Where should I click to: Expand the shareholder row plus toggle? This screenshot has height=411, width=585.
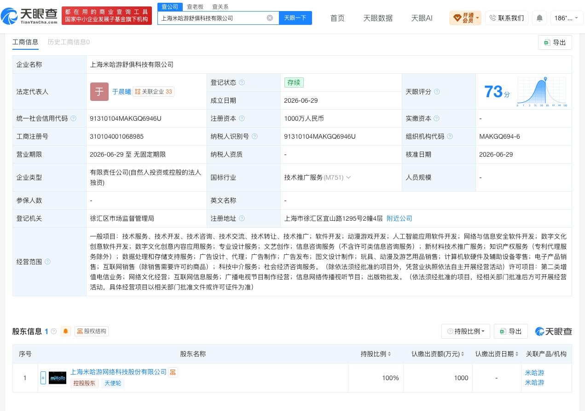[43, 378]
